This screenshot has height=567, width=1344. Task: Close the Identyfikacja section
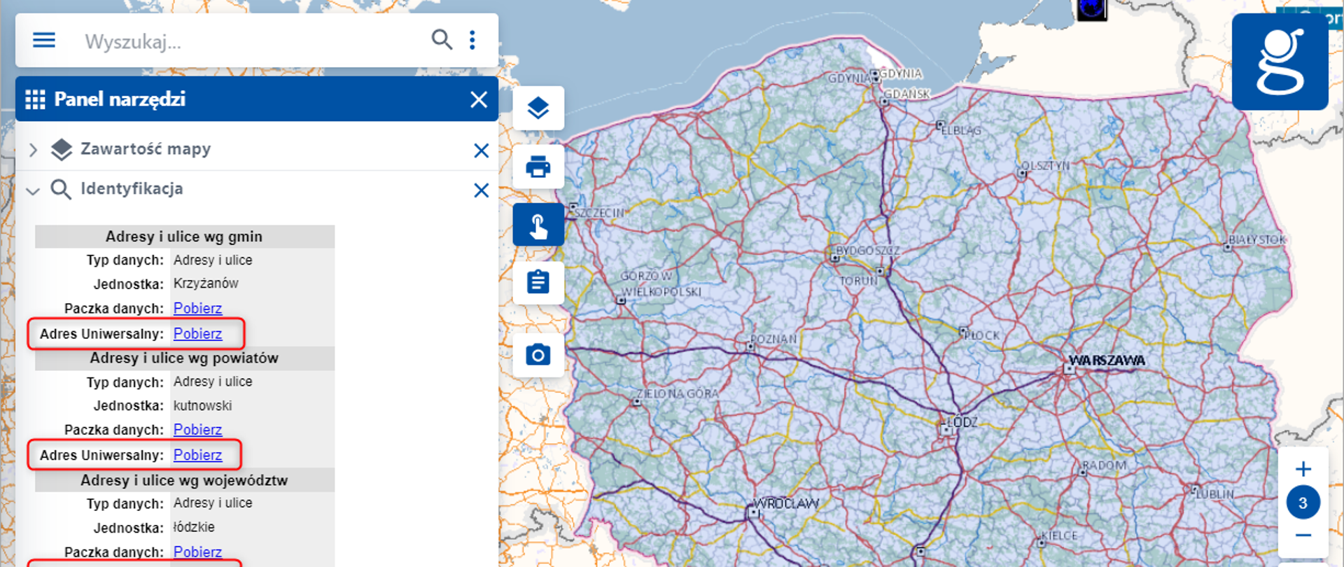(x=481, y=190)
